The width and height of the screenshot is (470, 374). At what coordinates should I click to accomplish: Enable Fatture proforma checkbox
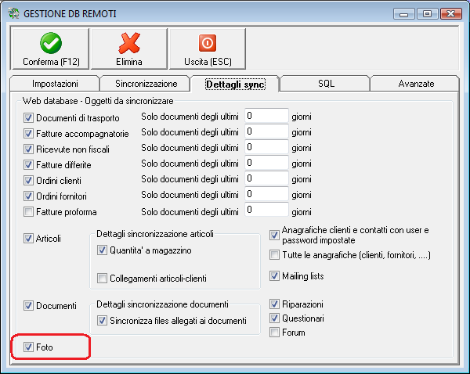[28, 212]
